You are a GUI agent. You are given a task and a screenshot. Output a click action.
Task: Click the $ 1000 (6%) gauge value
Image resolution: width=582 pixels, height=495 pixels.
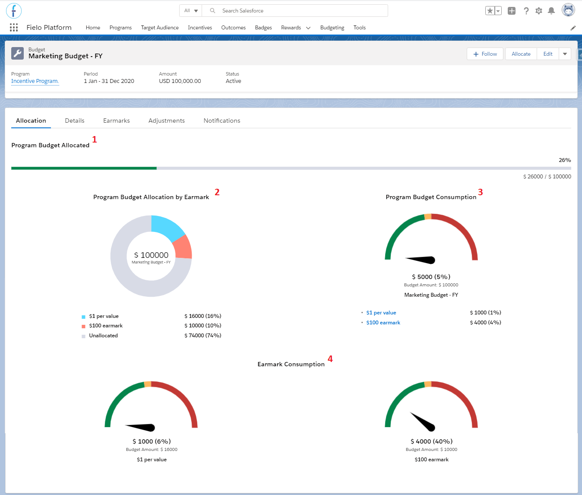tap(152, 441)
